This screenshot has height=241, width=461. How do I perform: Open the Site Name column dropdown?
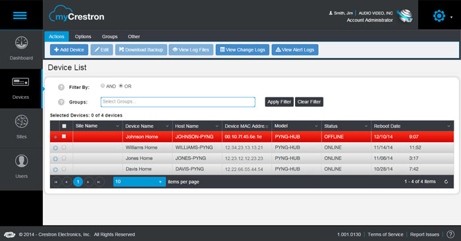tap(117, 126)
